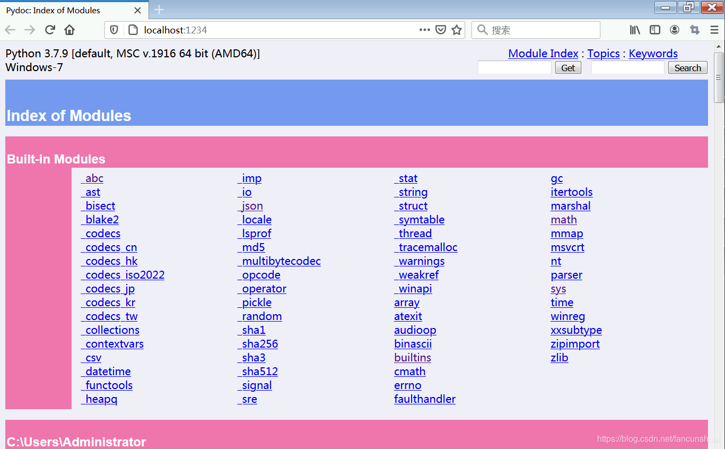The height and width of the screenshot is (449, 725).
Task: Open the cmath module link
Action: (x=410, y=372)
